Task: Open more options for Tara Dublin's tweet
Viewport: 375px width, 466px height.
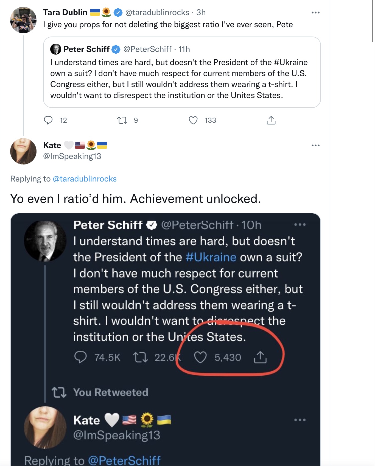Action: 315,13
